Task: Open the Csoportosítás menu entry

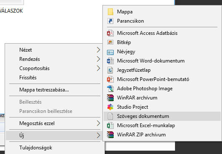Action: point(54,68)
